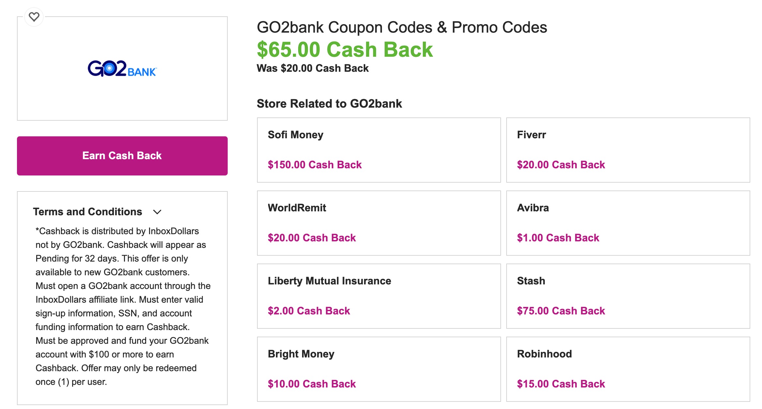Click the $65.00 Cash Back headline
The width and height of the screenshot is (762, 409).
(345, 50)
